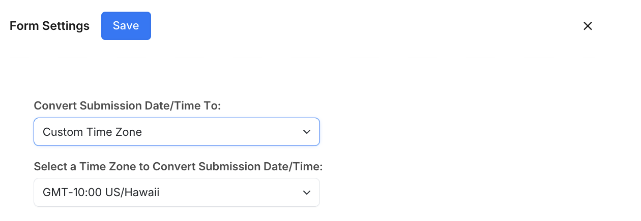Dismiss the dialog with the X icon

[x=588, y=26]
